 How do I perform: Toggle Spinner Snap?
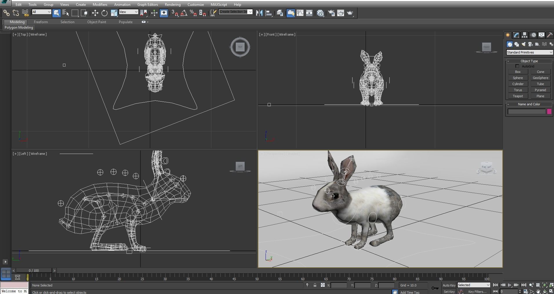click(x=203, y=13)
